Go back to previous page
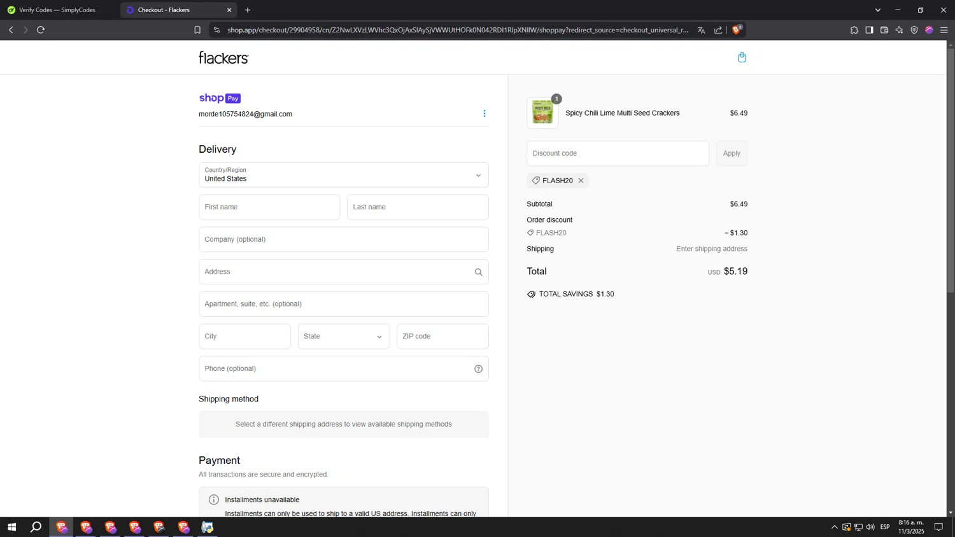This screenshot has height=537, width=955. pyautogui.click(x=11, y=30)
